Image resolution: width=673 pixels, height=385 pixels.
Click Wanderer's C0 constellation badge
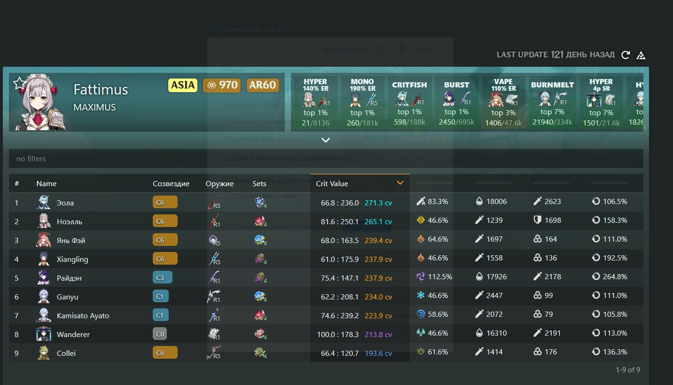(160, 334)
